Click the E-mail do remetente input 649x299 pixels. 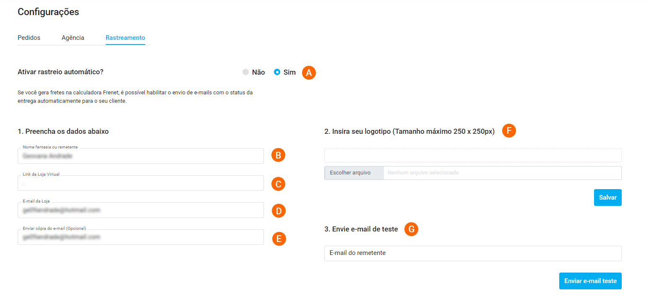coord(473,253)
